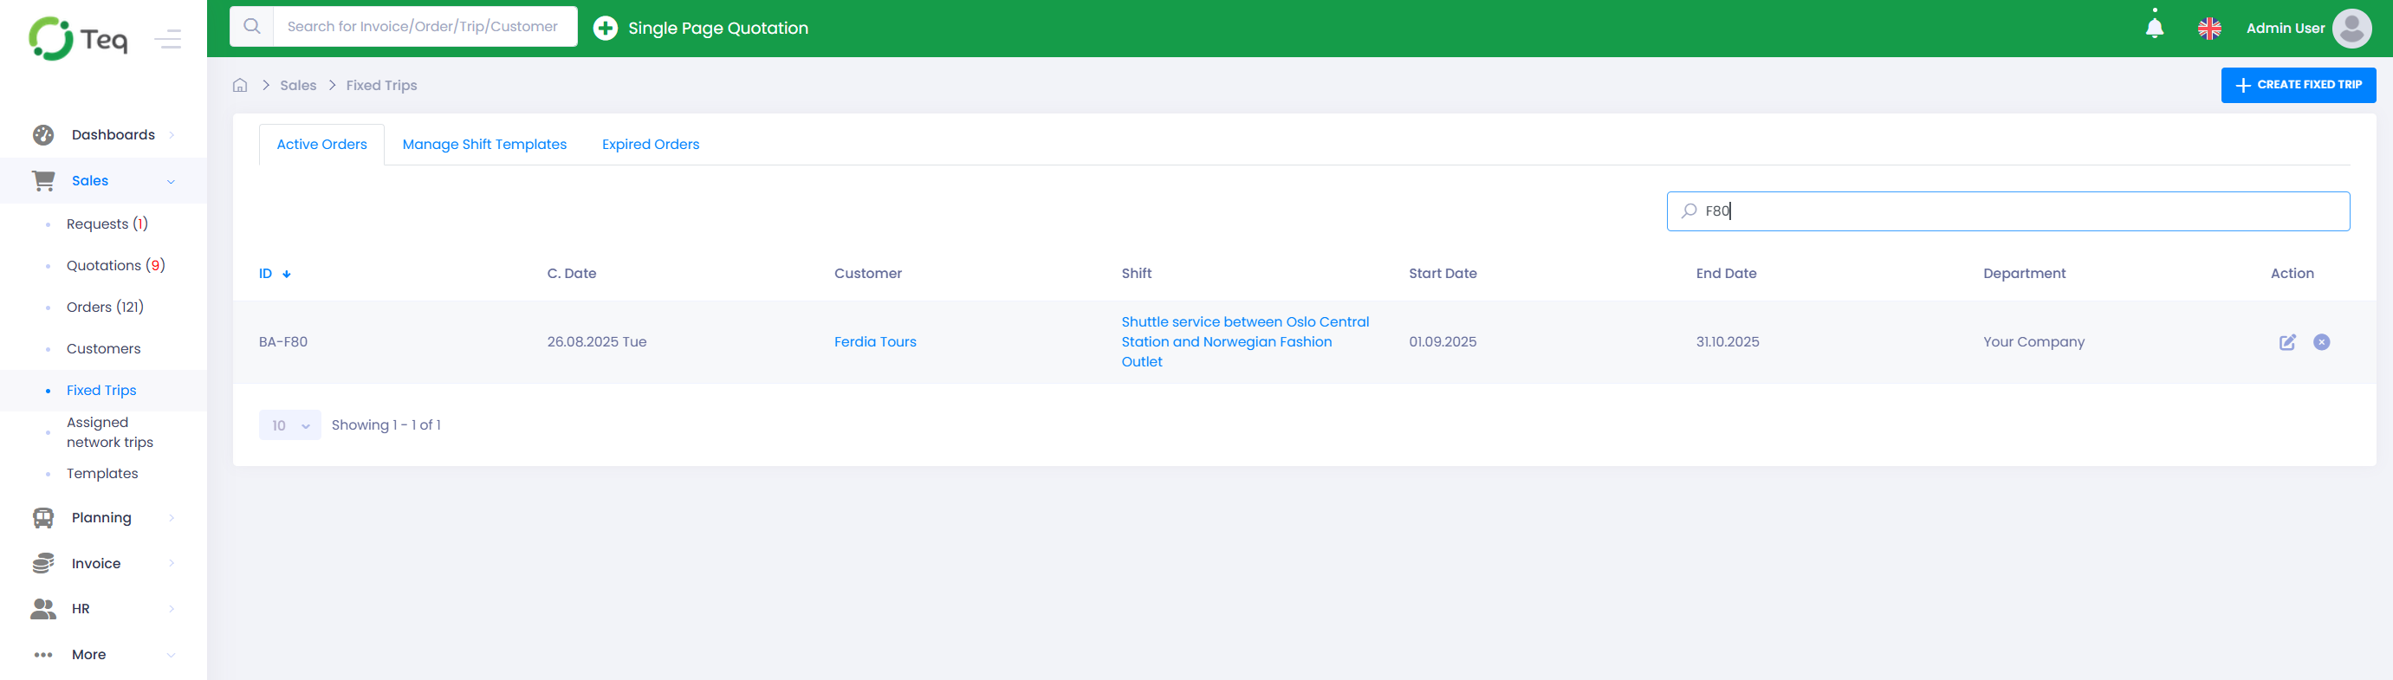The height and width of the screenshot is (680, 2393).
Task: Expand the Invoice menu chevron
Action: click(x=171, y=563)
